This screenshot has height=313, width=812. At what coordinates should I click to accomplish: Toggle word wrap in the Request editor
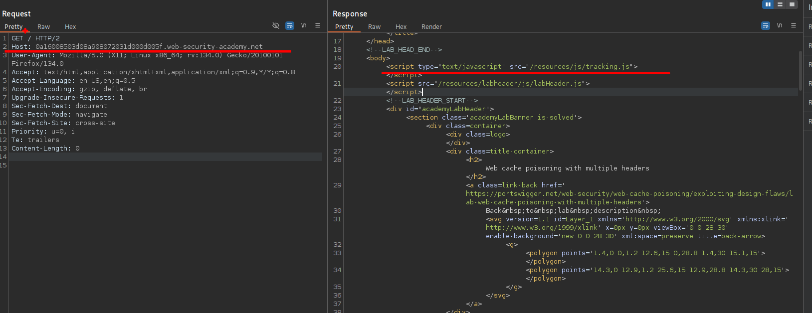click(x=290, y=25)
